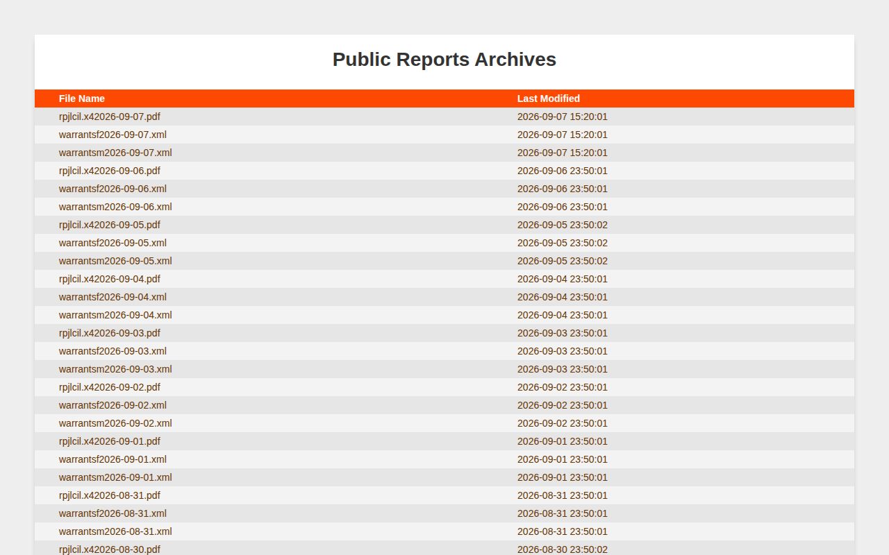Open warrantsf2026-09-06.xml link
Screen dimensions: 889x555
113,189
